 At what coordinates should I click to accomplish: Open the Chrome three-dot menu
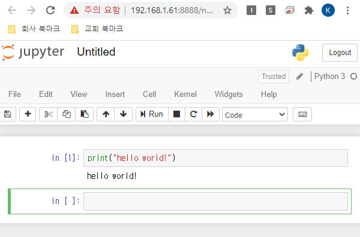(347, 10)
